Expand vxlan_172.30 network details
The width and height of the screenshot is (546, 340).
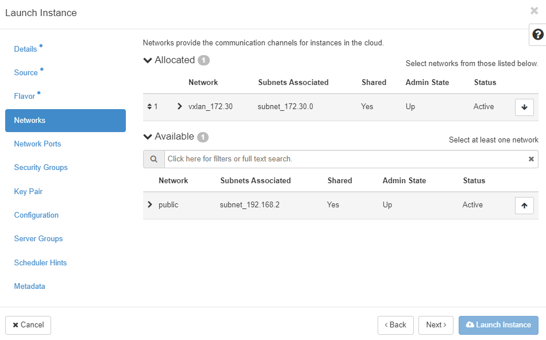[x=180, y=107]
